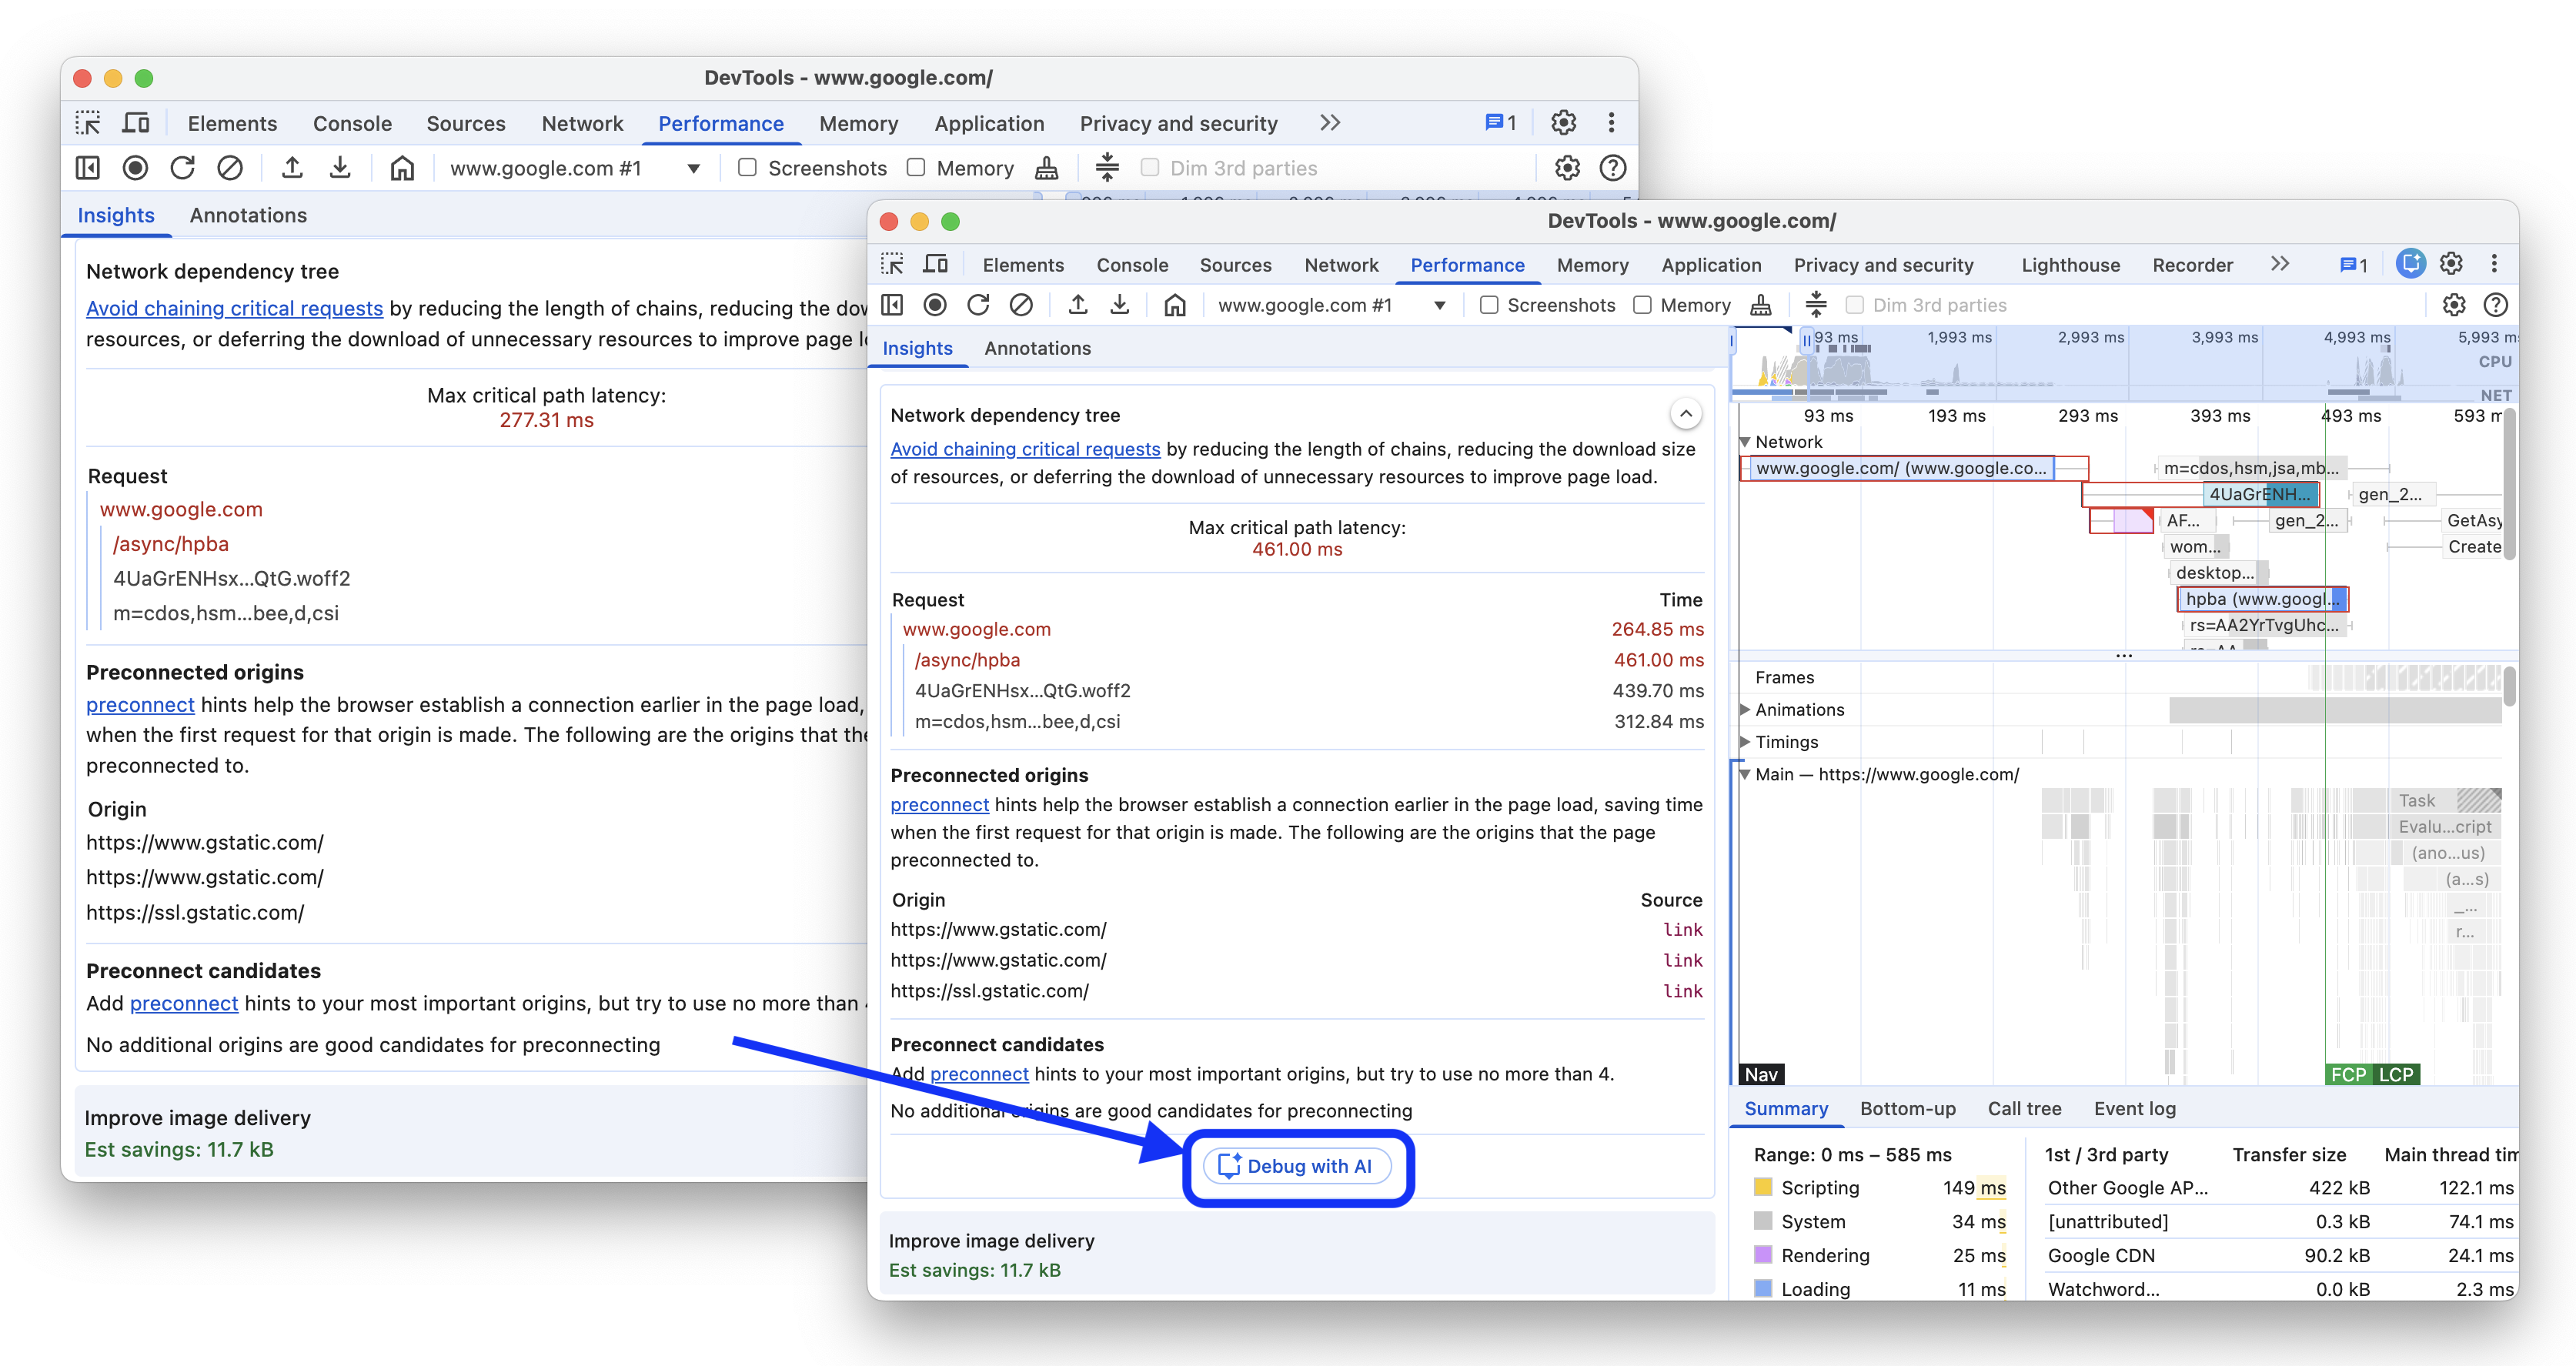Viewport: 2576px width, 1366px height.
Task: Open the Bottom-up tab
Action: pyautogui.click(x=1907, y=1108)
